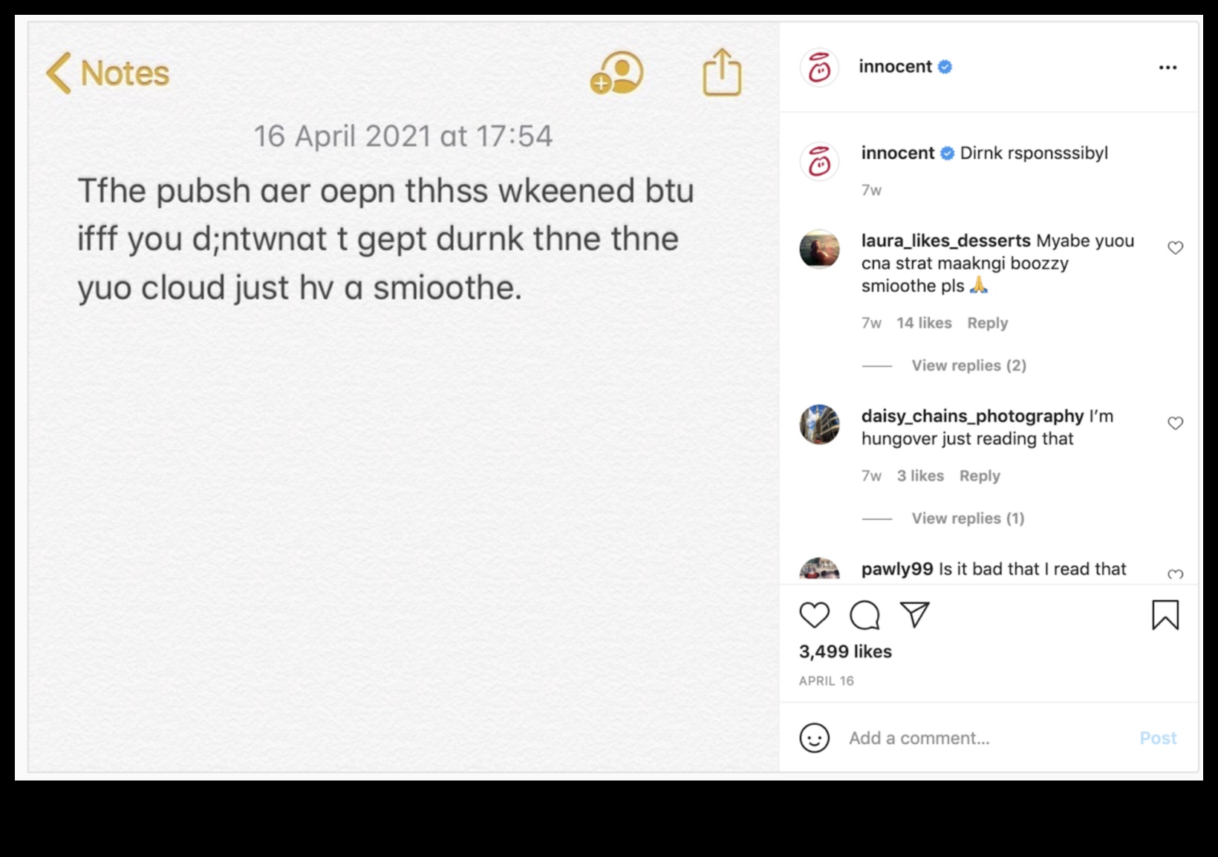Like the post with the heart icon
This screenshot has width=1218, height=857.
tap(814, 615)
